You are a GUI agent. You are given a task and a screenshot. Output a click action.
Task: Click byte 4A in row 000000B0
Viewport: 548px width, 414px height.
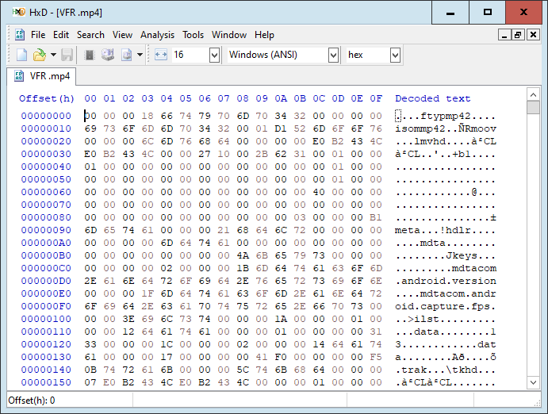[x=243, y=255]
